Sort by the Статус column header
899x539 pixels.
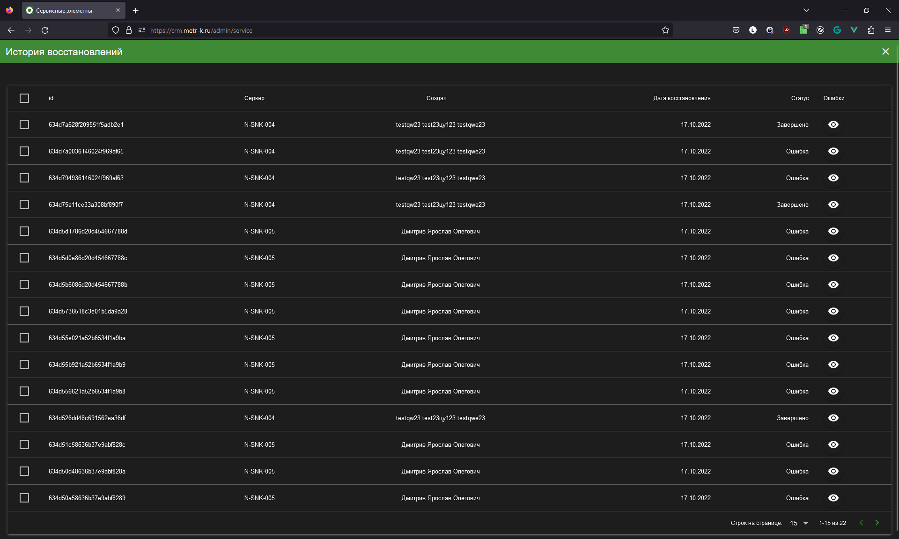tap(800, 98)
